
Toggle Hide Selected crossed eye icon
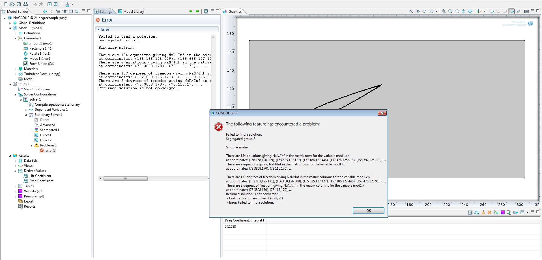point(411,11)
